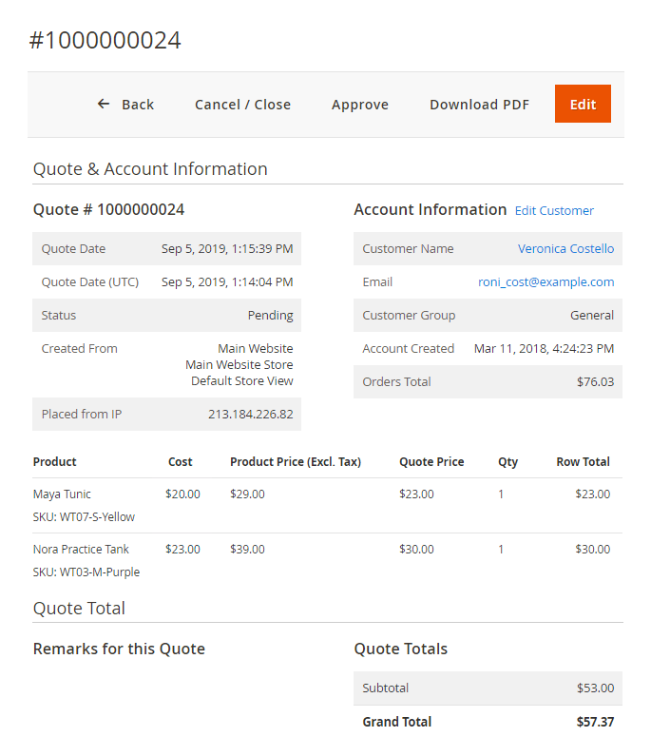Viewport: 651px width, 756px height.
Task: Click the SKU WT07-S-Yellow text
Action: (x=84, y=517)
